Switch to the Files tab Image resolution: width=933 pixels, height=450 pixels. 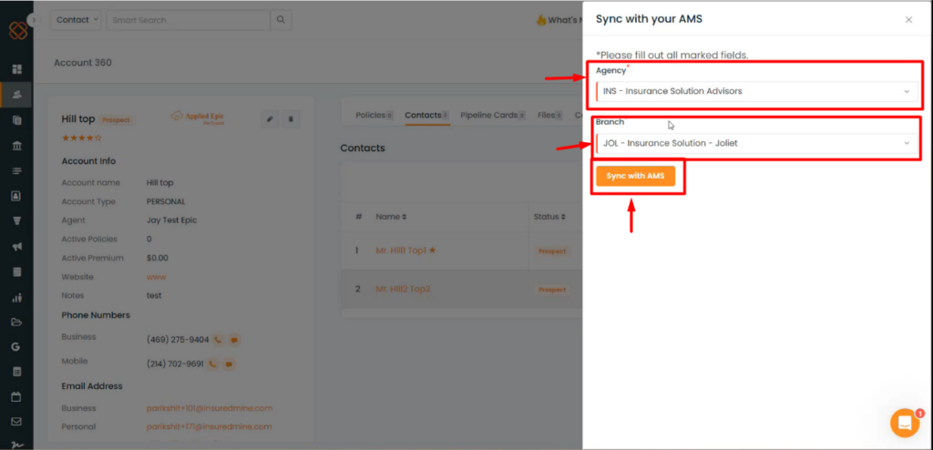[x=551, y=115]
